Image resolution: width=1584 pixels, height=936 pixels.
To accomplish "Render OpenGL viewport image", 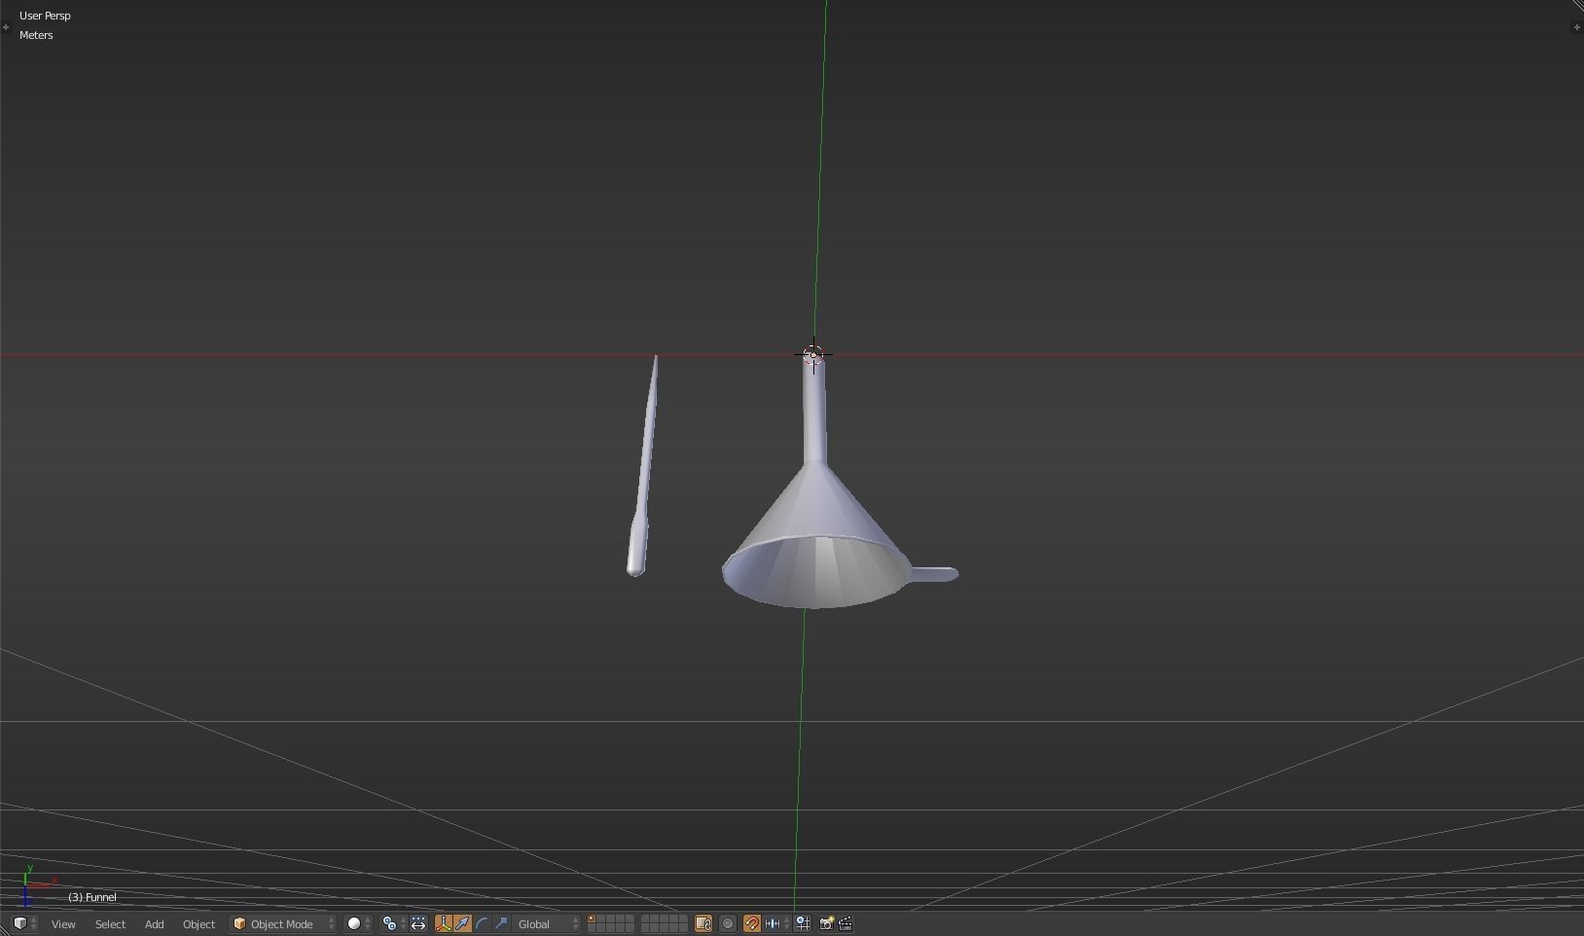I will coord(826,923).
